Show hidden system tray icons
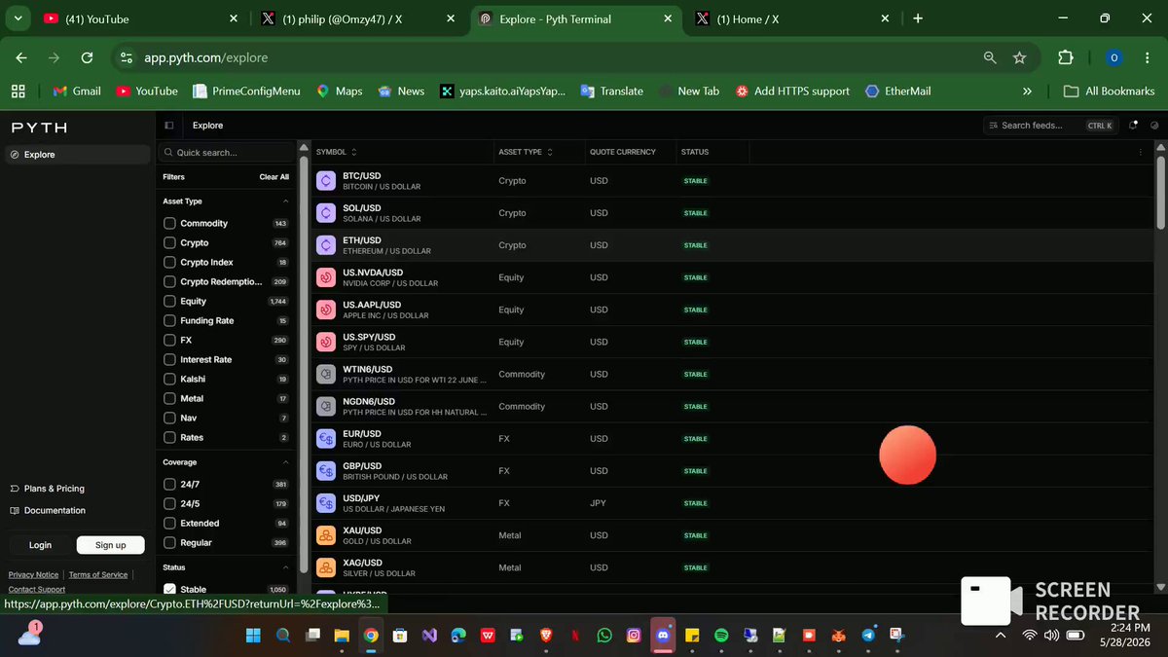 click(x=1000, y=635)
